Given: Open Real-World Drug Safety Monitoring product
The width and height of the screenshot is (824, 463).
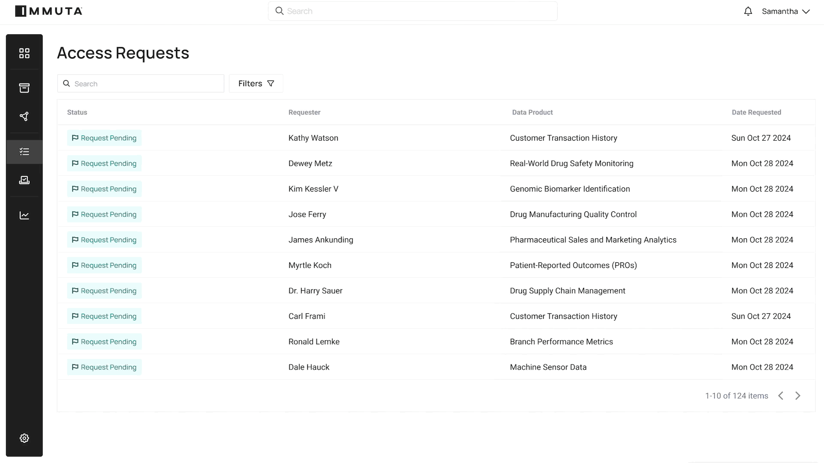Looking at the screenshot, I should coord(572,163).
